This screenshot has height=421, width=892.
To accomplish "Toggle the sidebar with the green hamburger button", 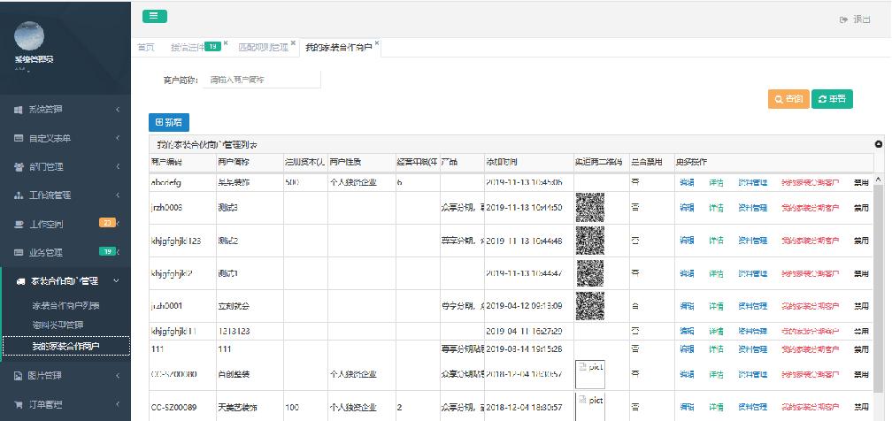I will coord(154,17).
